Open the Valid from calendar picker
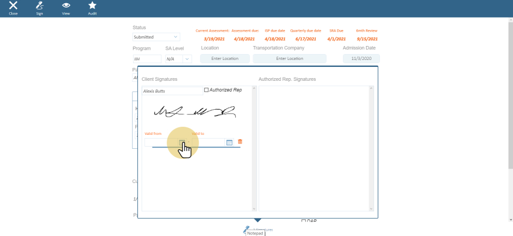The height and width of the screenshot is (236, 513). (x=182, y=142)
